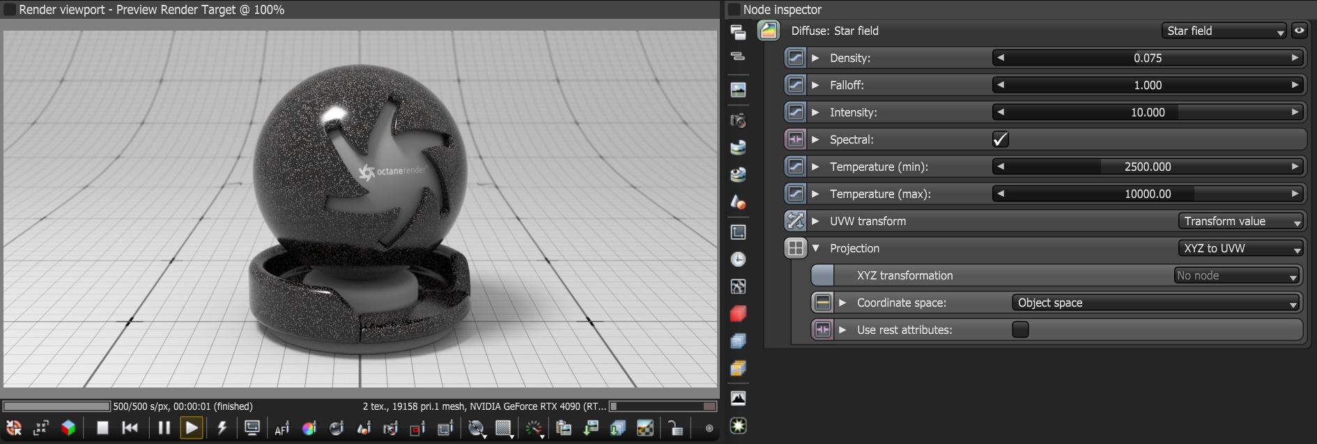
Task: Click the Render viewport panel title
Action: click(x=151, y=10)
